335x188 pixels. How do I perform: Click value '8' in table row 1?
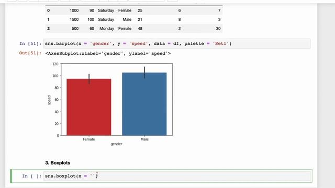click(x=180, y=19)
